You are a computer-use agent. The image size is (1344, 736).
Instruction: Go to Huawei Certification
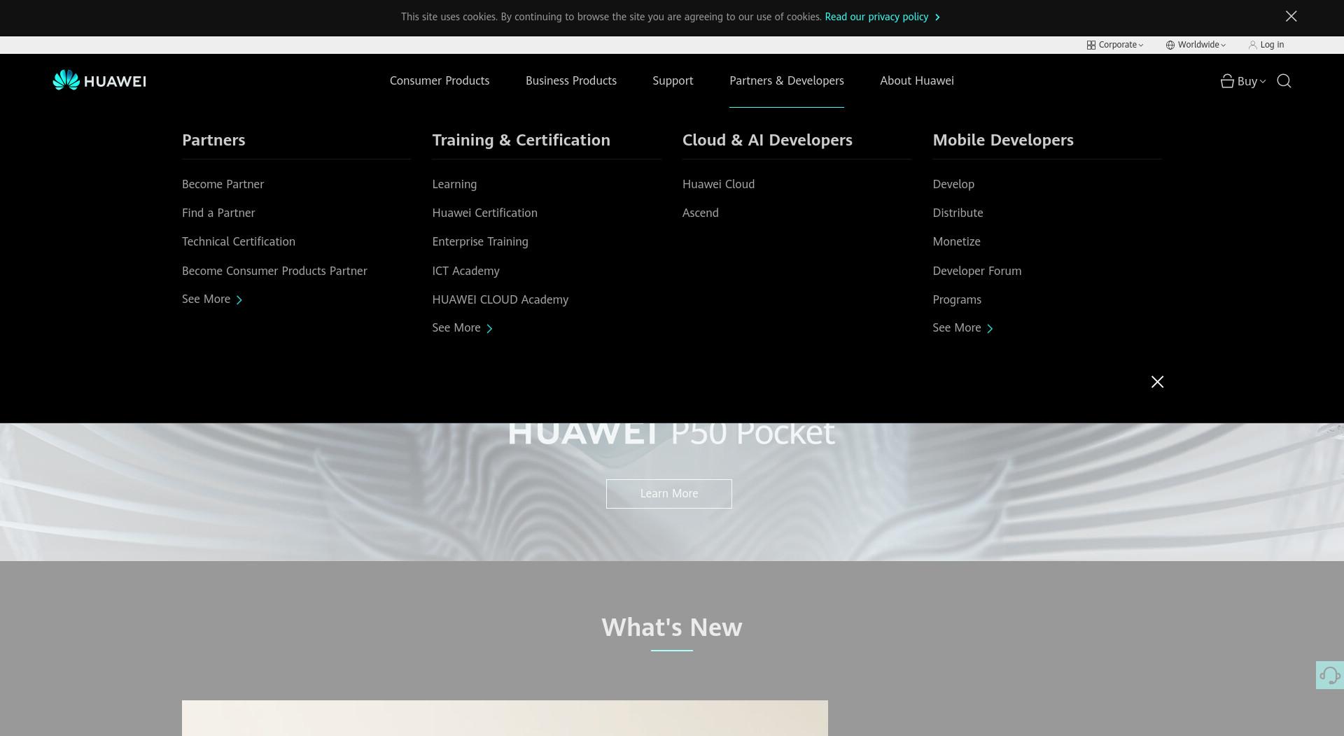tap(484, 213)
